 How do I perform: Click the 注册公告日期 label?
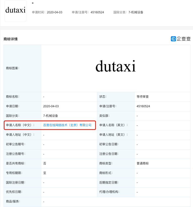click(x=109, y=154)
